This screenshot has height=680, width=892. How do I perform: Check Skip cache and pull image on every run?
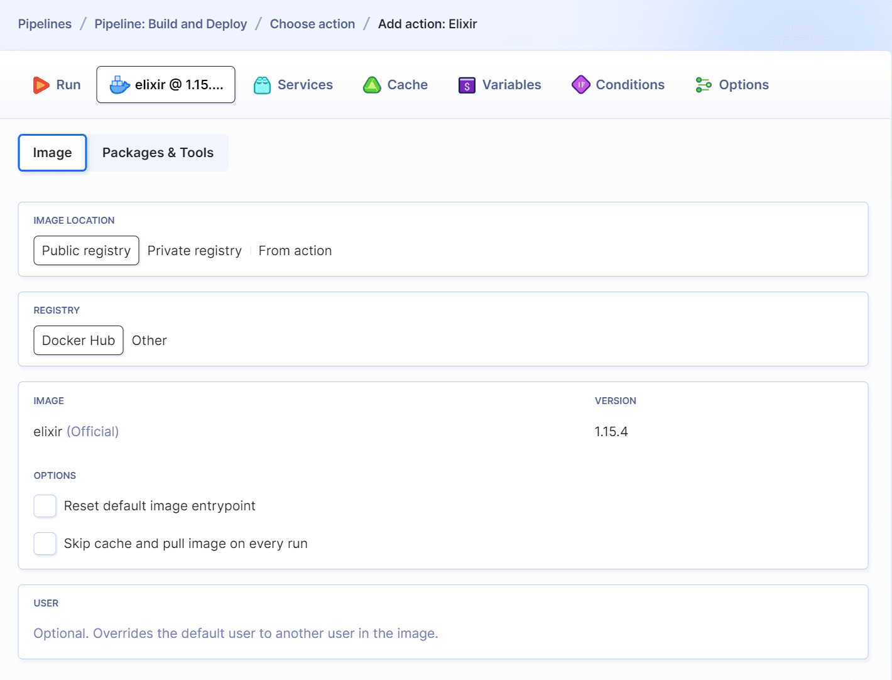(x=45, y=544)
